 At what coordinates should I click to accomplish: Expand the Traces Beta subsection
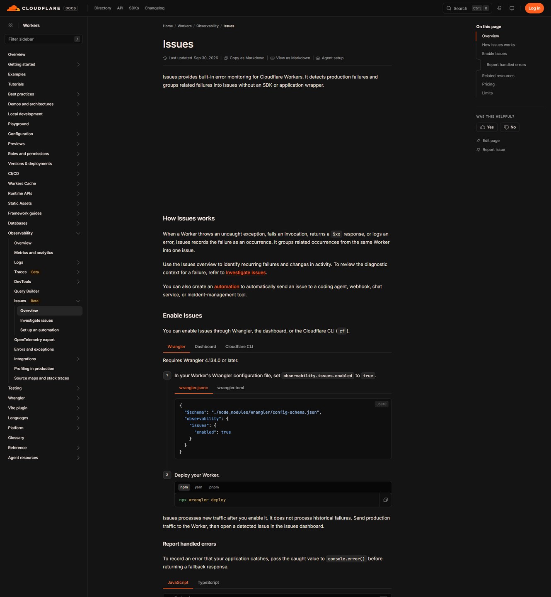78,272
